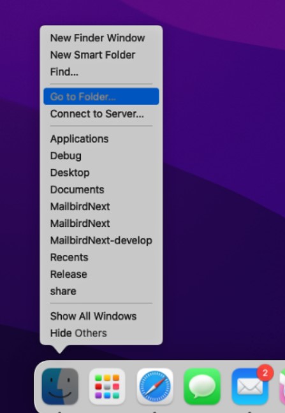This screenshot has height=413, width=285.
Task: Open the share folder entry
Action: 101,291
